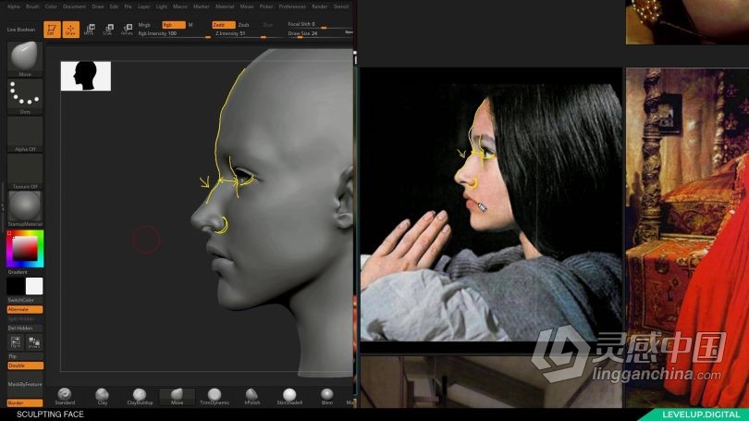
Task: Open the Marker menu
Action: (201, 6)
